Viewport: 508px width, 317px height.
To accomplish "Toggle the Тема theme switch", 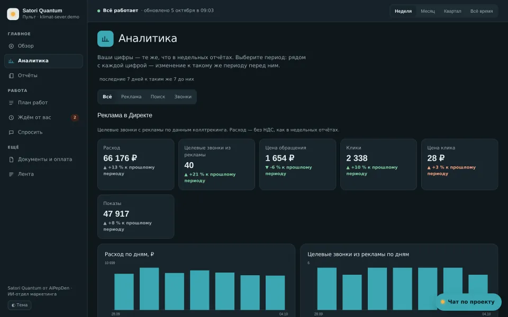I will coord(20,305).
